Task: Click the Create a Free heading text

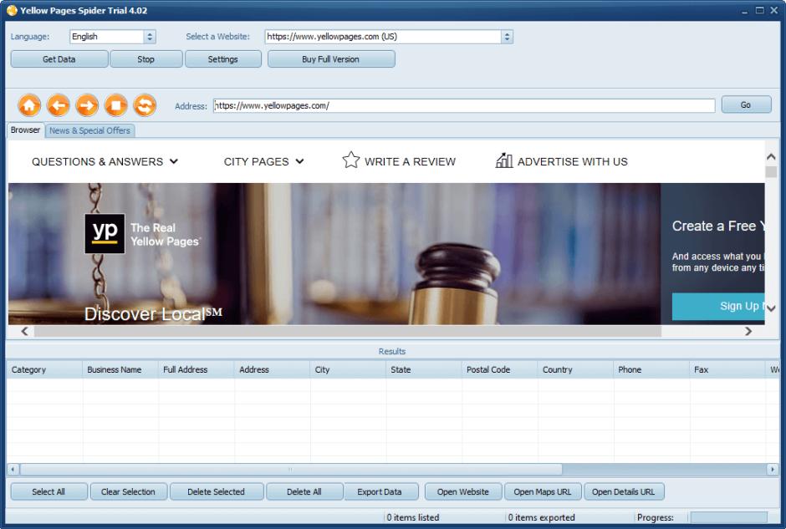Action: (x=717, y=226)
